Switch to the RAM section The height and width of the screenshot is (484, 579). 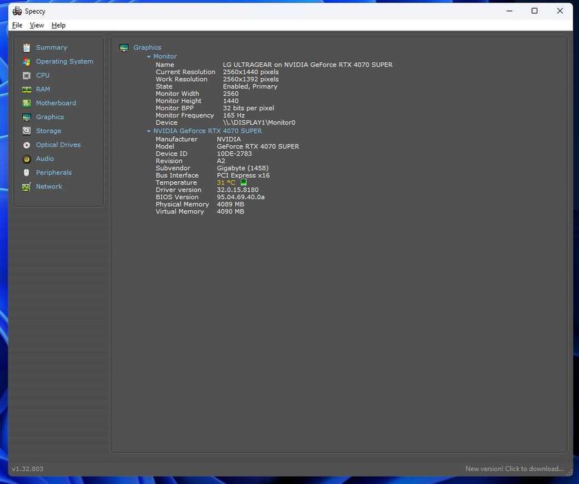[43, 89]
